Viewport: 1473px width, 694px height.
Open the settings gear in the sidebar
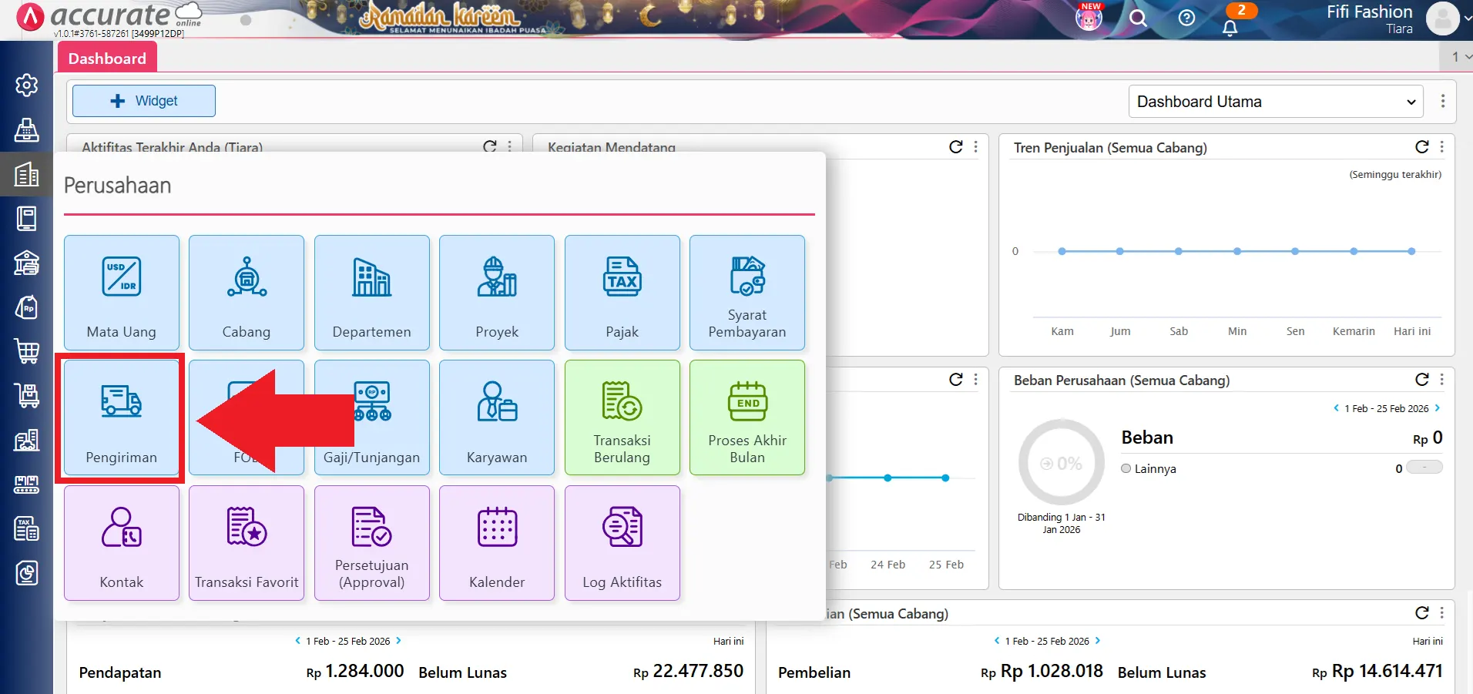pyautogui.click(x=27, y=85)
